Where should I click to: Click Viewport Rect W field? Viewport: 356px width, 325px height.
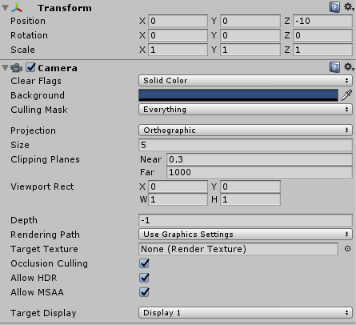[x=178, y=199]
